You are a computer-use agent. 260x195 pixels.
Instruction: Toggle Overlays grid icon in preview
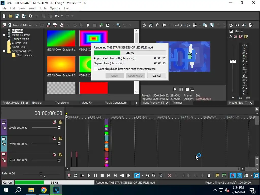195,25
